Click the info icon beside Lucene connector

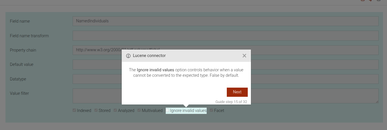pyautogui.click(x=128, y=56)
